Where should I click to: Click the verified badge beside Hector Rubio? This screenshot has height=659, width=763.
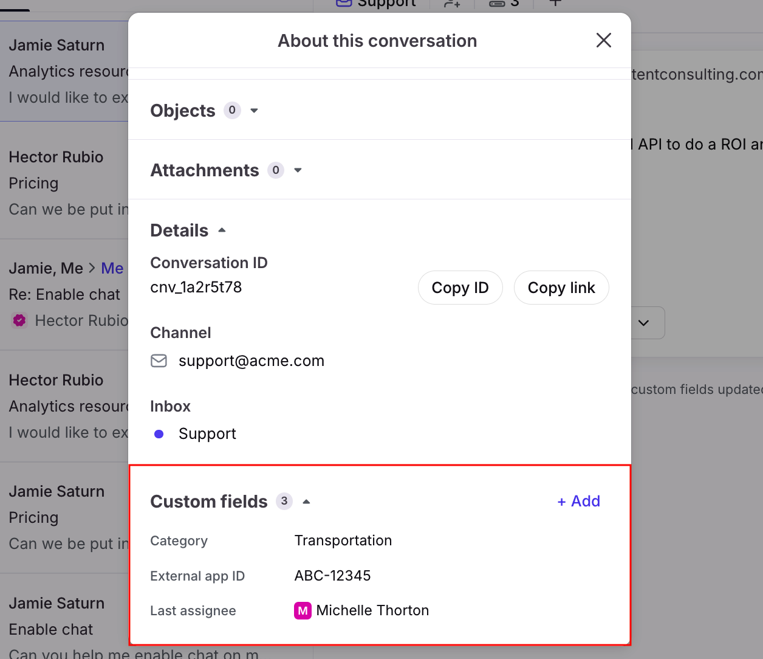click(19, 320)
